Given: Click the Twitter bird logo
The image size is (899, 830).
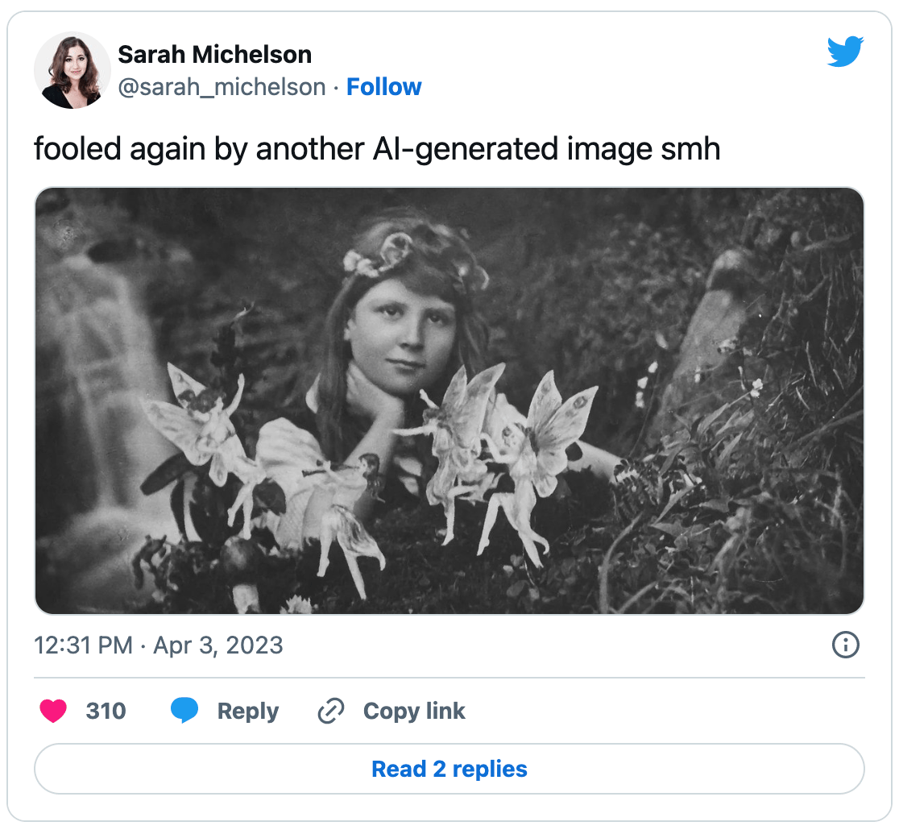Looking at the screenshot, I should pos(845,52).
